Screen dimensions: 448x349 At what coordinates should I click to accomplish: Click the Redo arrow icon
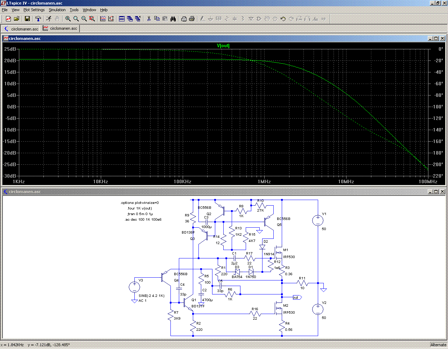click(x=291, y=19)
